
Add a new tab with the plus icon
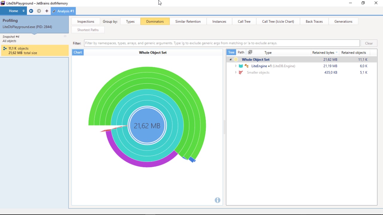[x=47, y=11]
